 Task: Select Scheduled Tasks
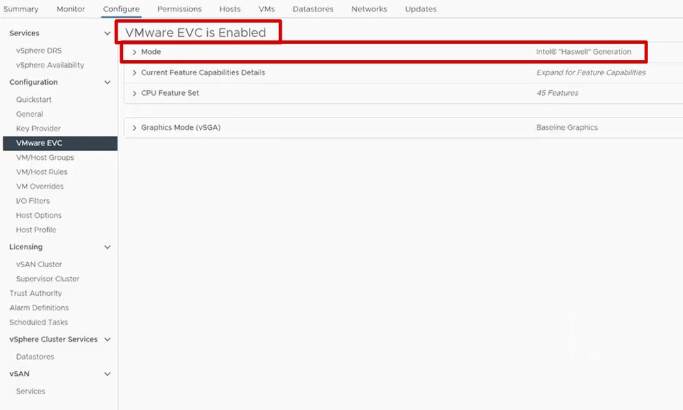tap(38, 322)
